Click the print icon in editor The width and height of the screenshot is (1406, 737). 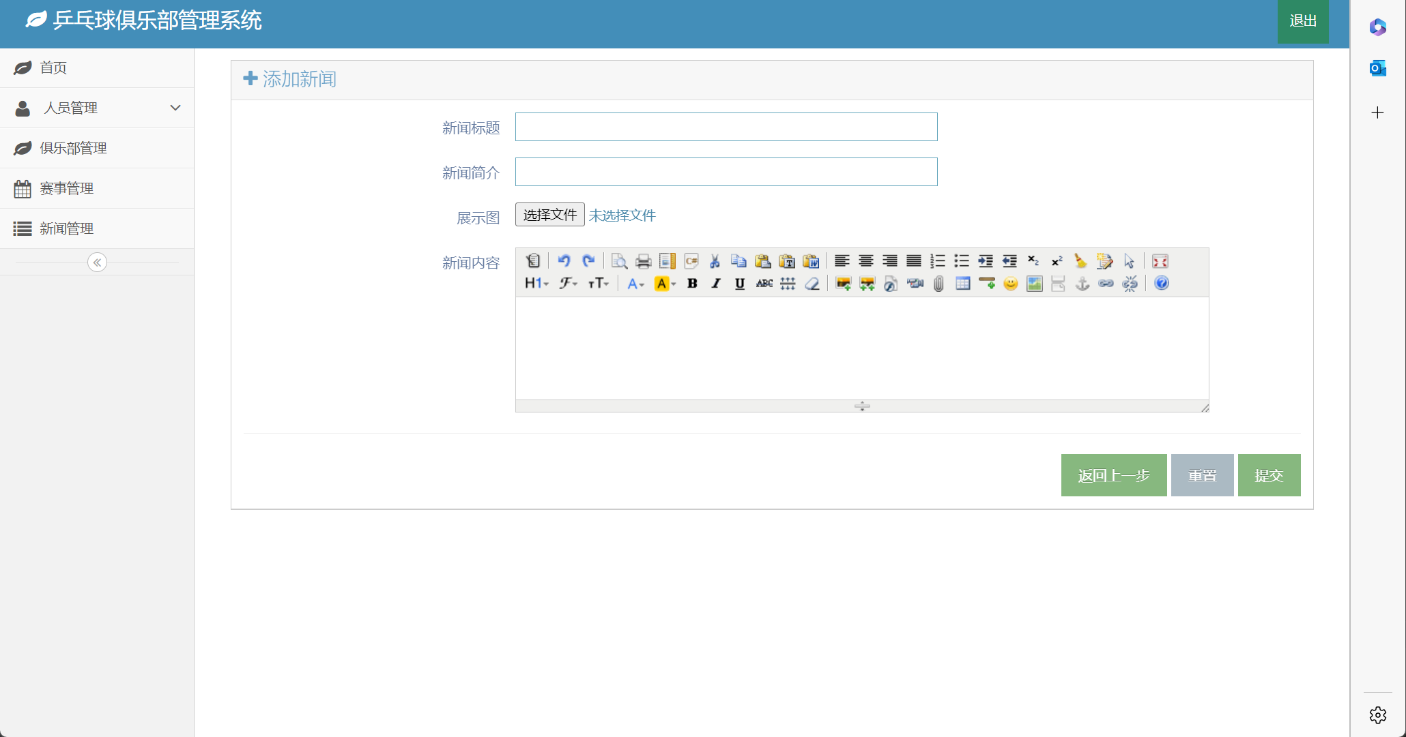click(x=643, y=261)
